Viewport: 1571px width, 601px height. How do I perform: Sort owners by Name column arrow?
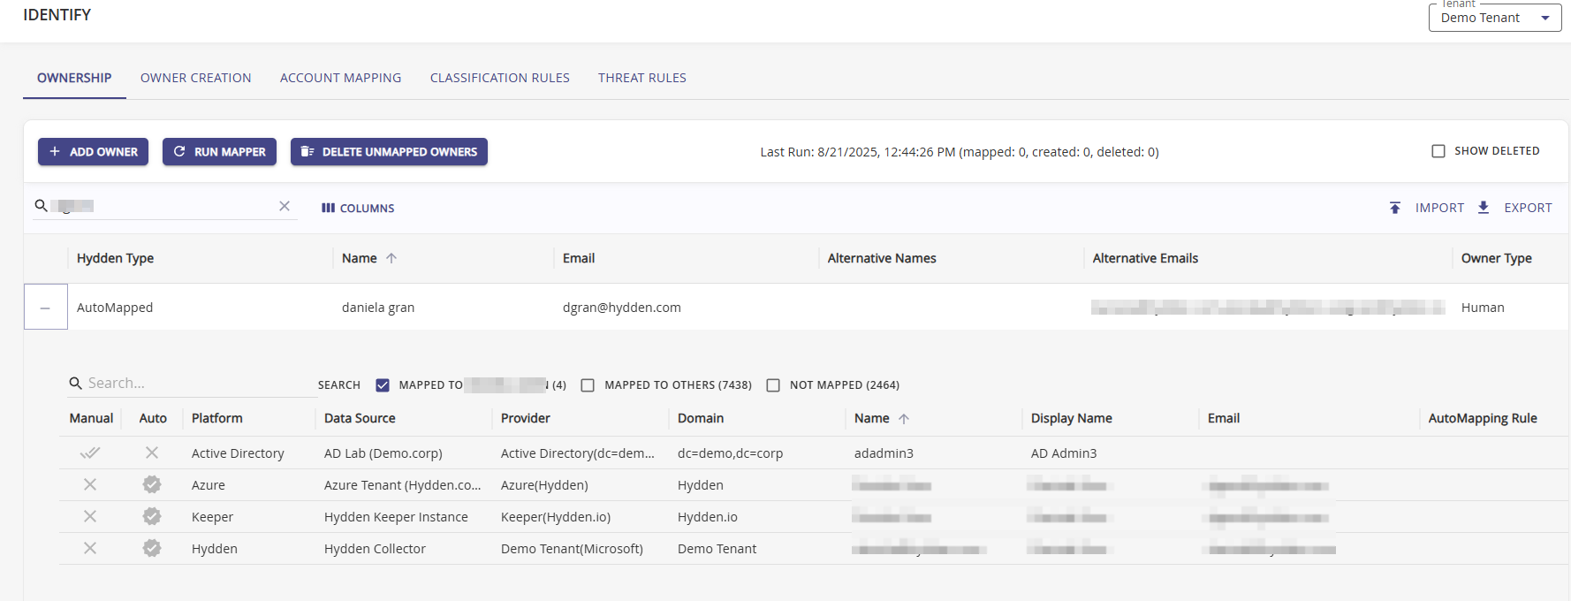[x=391, y=258]
